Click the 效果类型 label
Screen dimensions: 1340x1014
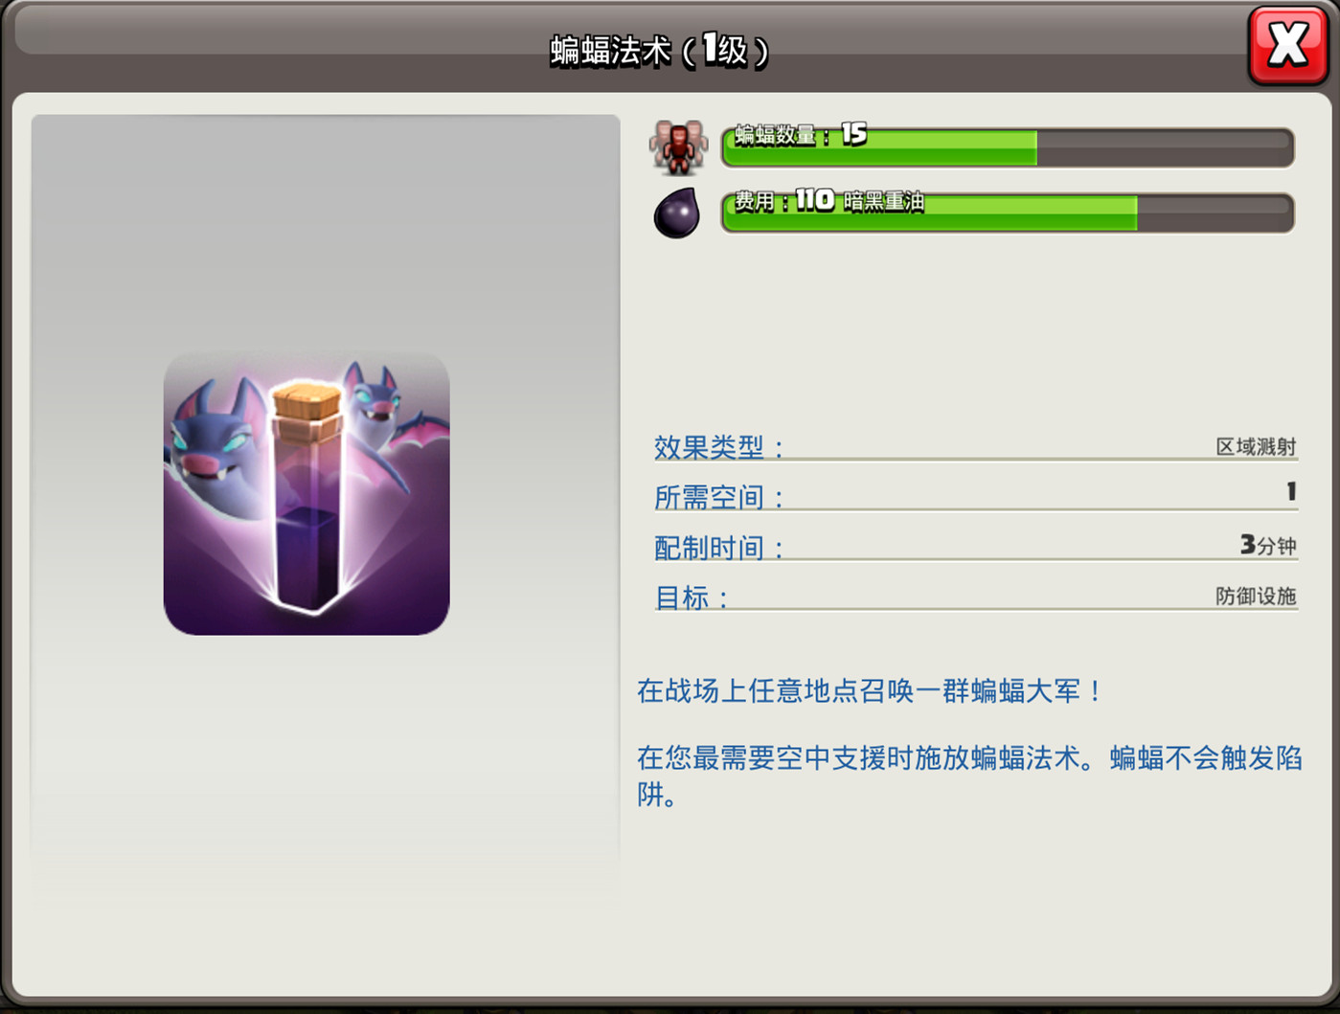click(x=719, y=446)
